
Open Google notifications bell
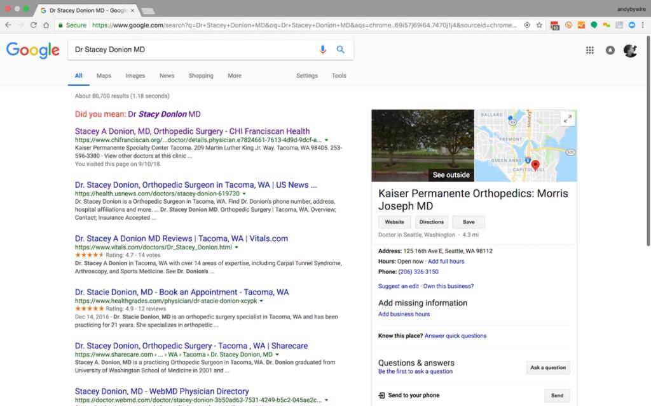tap(610, 50)
